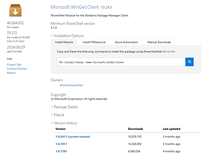The width and height of the screenshot is (217, 154).
Task: Click the Microsoft Corporation copyright text
Action: pyautogui.click(x=79, y=99)
